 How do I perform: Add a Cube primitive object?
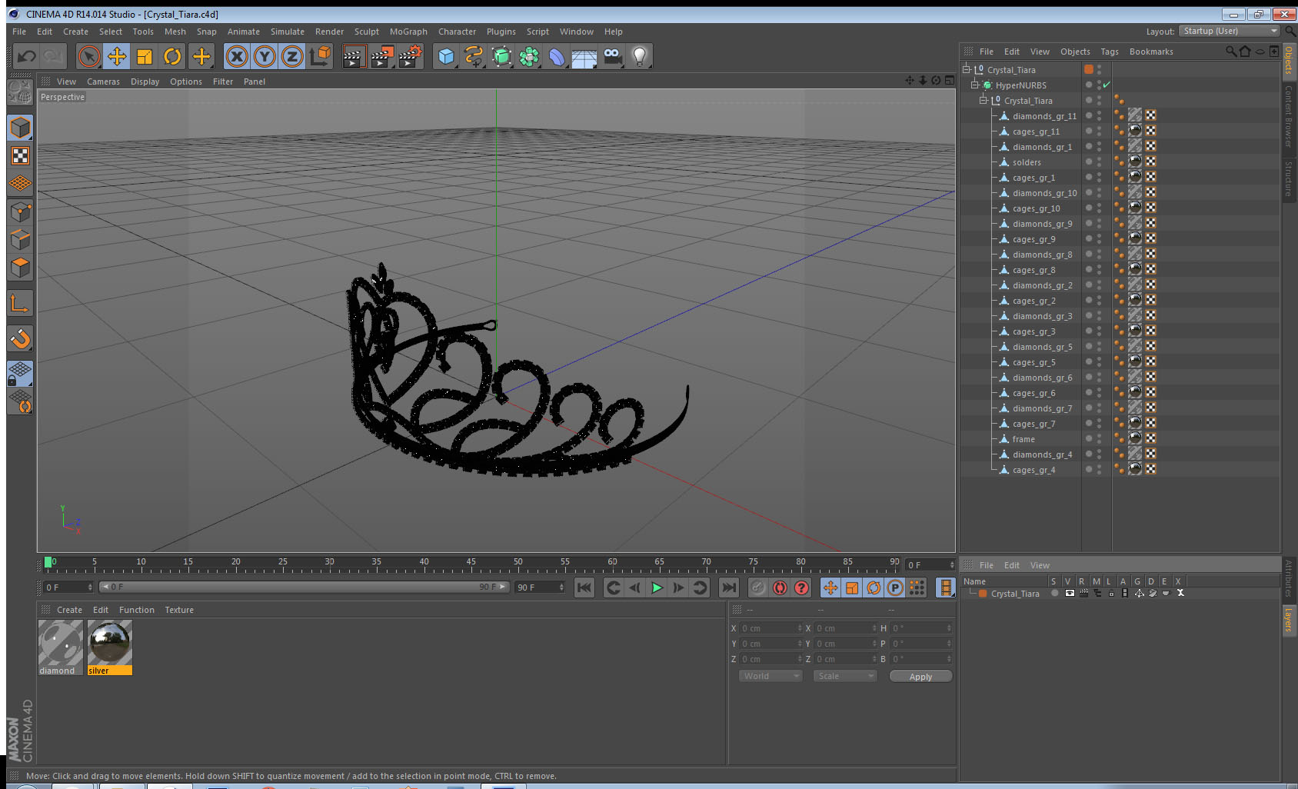[x=446, y=56]
